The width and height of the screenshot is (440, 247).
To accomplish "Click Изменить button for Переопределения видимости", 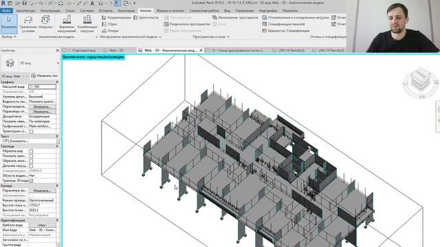I will pyautogui.click(x=43, y=107).
